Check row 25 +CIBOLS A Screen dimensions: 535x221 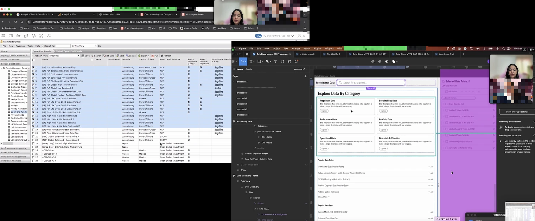[33, 150]
